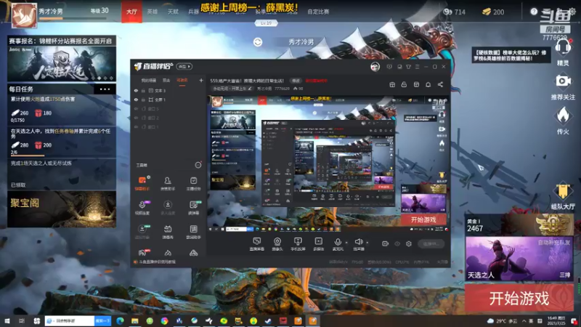581x327 pixels.
Task: Open the microphone tool with purple badge
Action: [142, 207]
